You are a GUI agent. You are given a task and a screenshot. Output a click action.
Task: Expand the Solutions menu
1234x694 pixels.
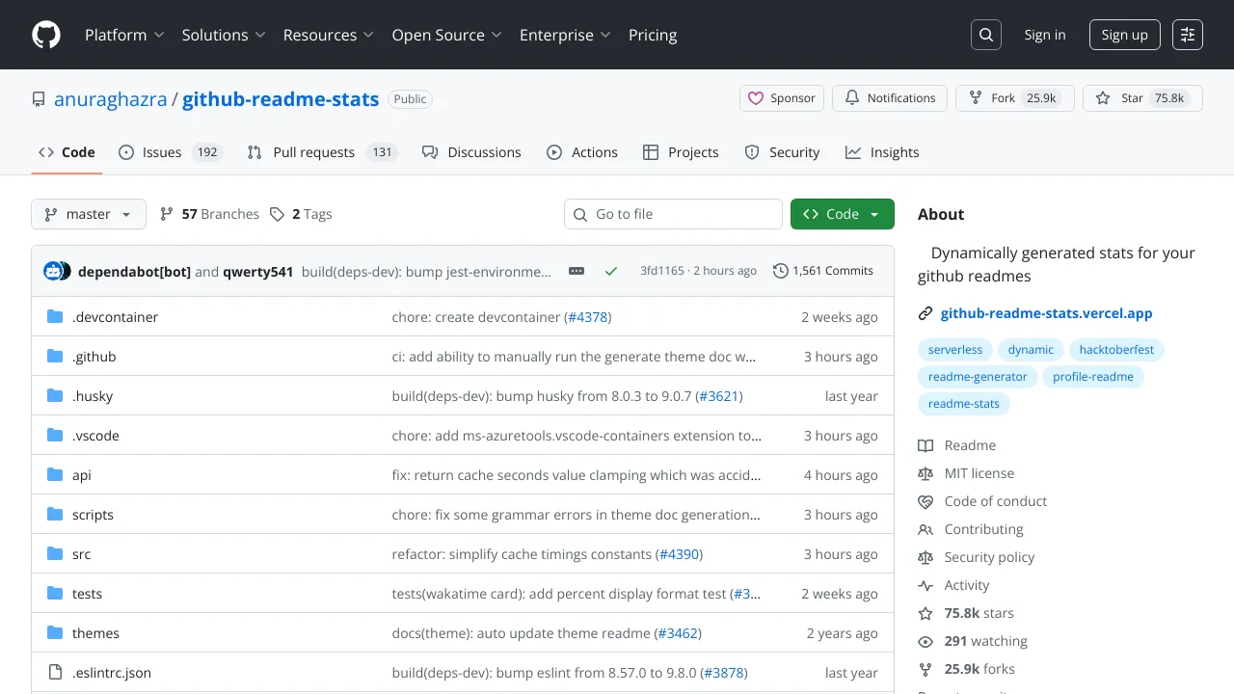[223, 35]
